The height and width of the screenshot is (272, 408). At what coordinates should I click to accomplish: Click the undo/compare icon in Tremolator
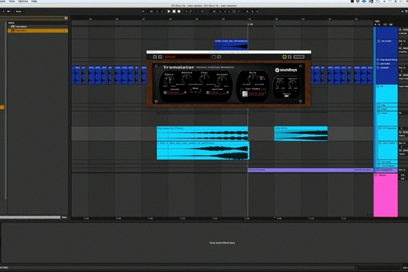coord(219,57)
